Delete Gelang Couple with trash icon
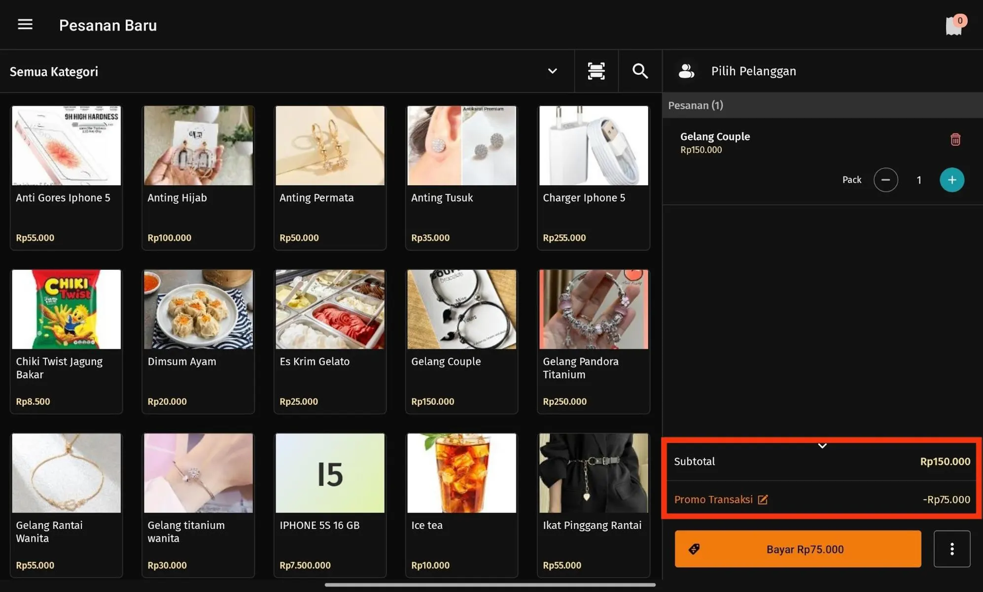Image resolution: width=983 pixels, height=592 pixels. (x=955, y=139)
